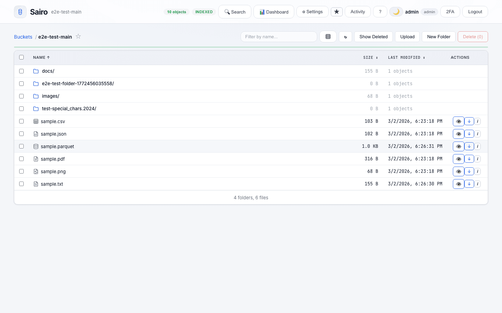Check the e2e-test-folder-1772456035558/ row checkbox
The image size is (502, 313).
coord(22,83)
